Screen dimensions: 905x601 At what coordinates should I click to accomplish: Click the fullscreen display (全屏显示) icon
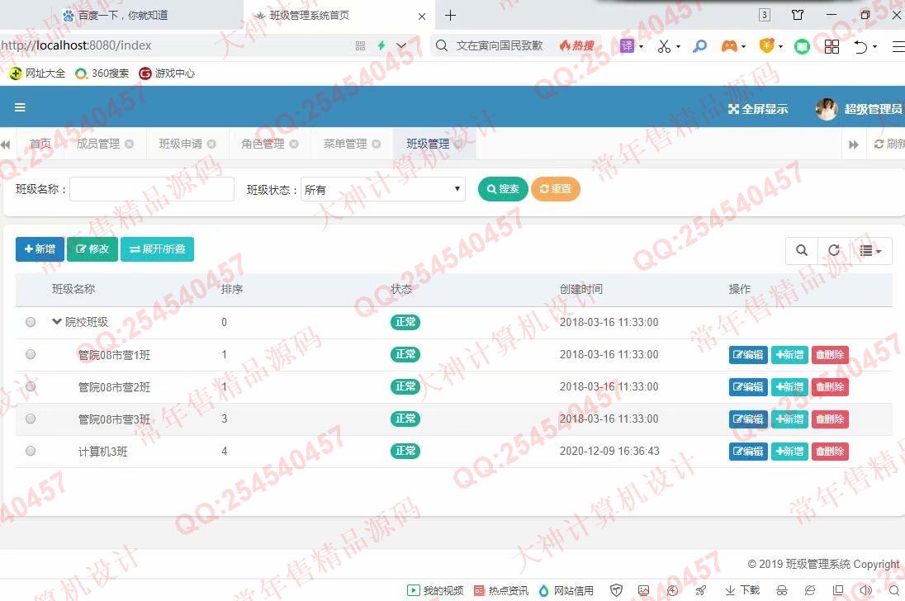tap(733, 109)
